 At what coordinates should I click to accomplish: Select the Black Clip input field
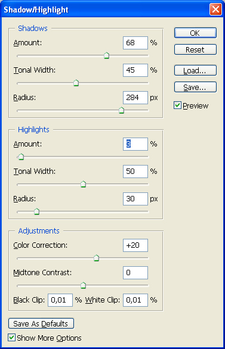pos(60,300)
